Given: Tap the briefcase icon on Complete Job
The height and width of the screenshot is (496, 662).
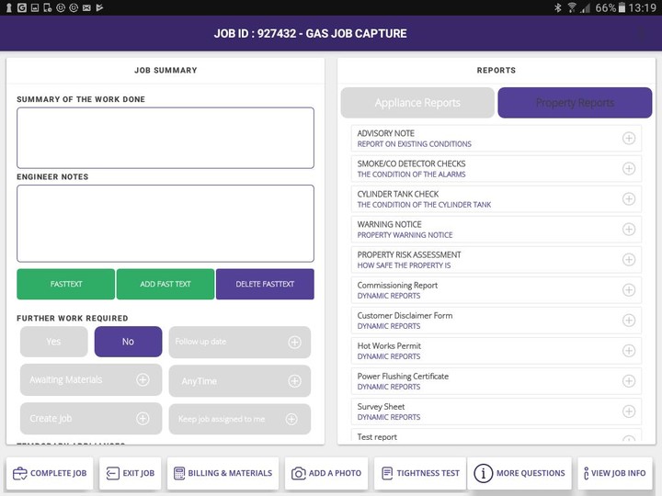Looking at the screenshot, I should click(19, 474).
